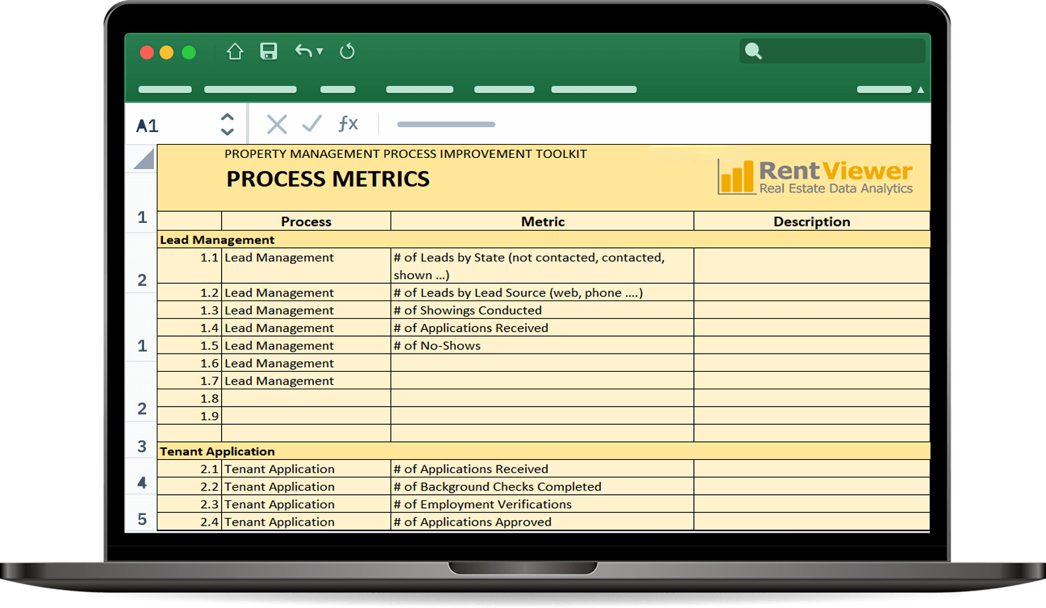Click the Select All corner triangle
Image resolution: width=1046 pixels, height=608 pixels.
point(143,160)
